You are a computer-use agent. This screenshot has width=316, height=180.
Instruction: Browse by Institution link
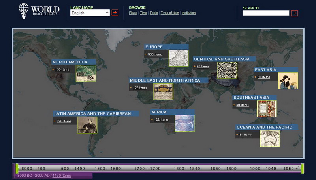(x=188, y=13)
